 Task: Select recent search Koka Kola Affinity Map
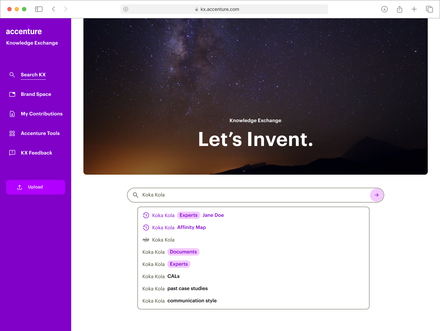coord(253,227)
